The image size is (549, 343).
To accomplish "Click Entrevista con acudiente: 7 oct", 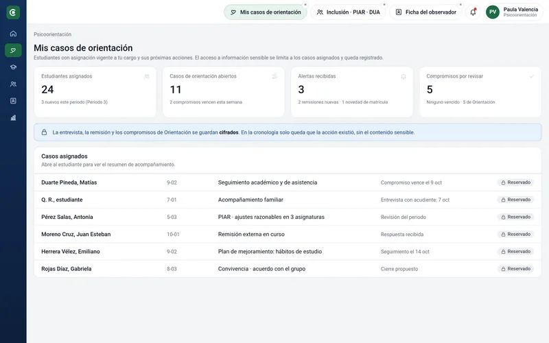I will click(415, 200).
